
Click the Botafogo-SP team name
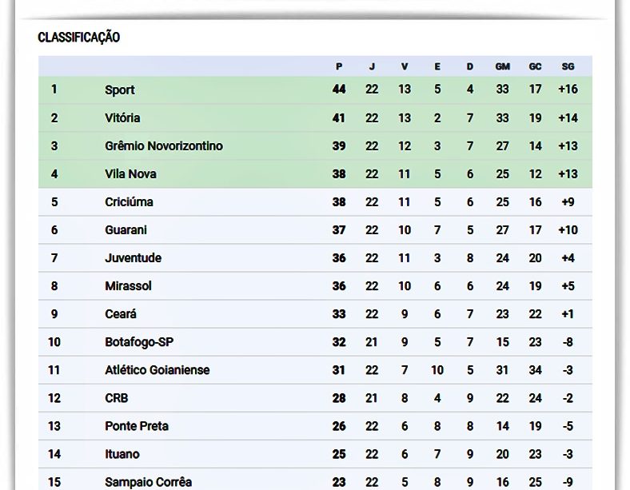[139, 342]
